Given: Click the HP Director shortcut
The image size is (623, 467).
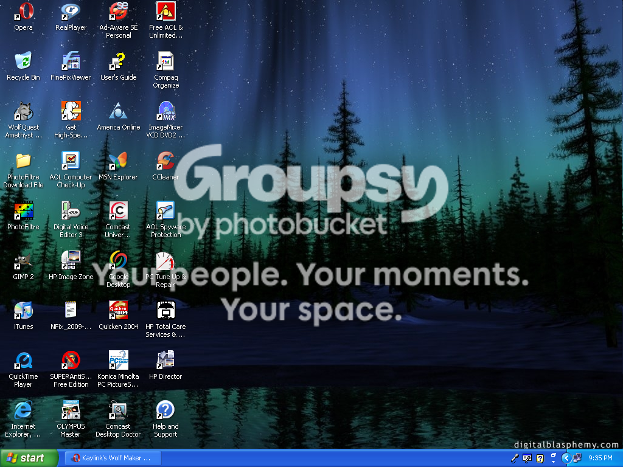Looking at the screenshot, I should (x=165, y=360).
